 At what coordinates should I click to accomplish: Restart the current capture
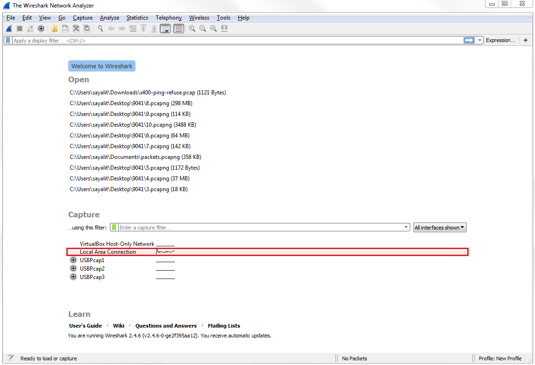(x=30, y=29)
